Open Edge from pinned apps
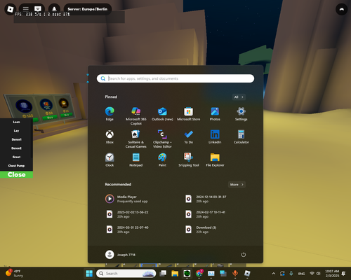This screenshot has height=280, width=351. click(x=110, y=114)
